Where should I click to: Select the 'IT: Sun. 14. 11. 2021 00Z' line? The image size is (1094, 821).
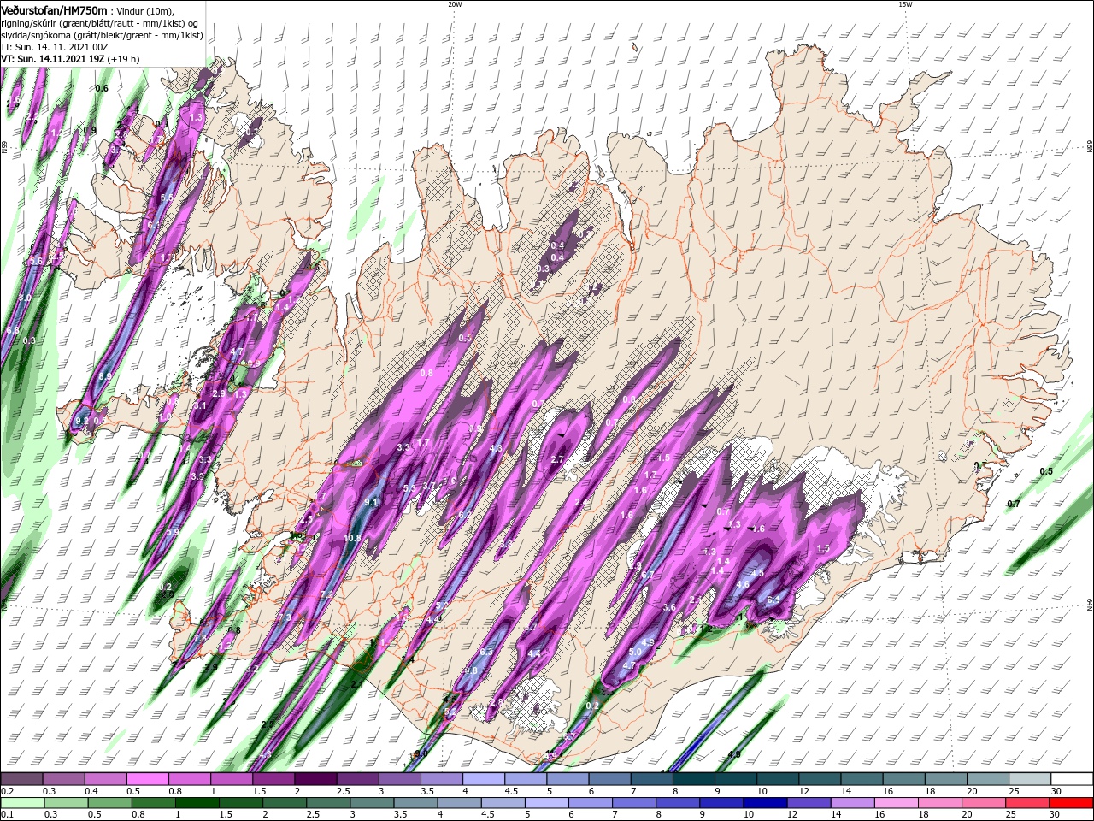coord(54,47)
